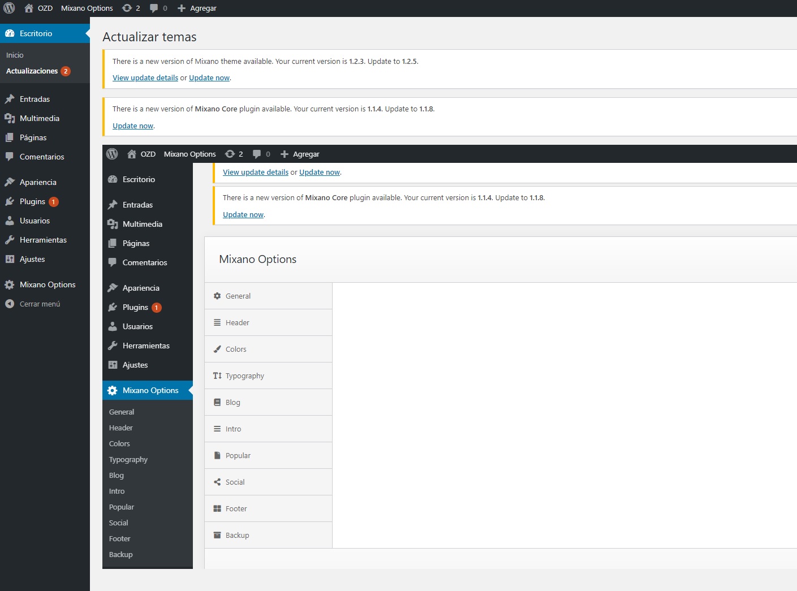Click Update now under Mixano Core in inner window
This screenshot has height=591, width=797.
243,215
